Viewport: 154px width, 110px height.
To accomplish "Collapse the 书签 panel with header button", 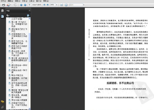I will point(30,11).
